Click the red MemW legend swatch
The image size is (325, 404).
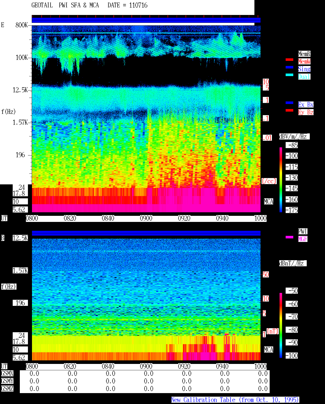point(289,60)
